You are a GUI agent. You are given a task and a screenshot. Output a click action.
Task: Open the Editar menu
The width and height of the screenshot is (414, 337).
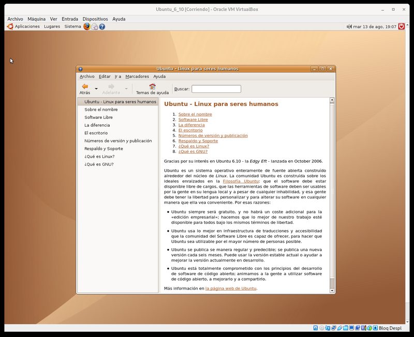tap(105, 76)
